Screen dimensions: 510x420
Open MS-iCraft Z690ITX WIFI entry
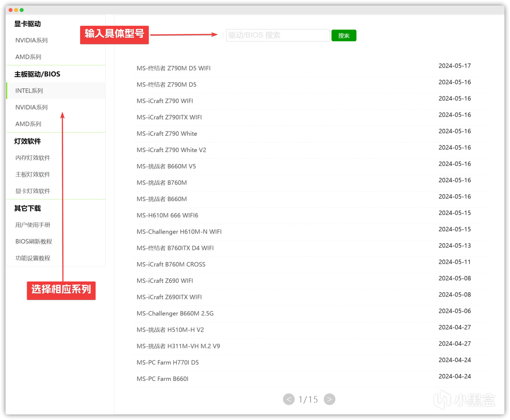pos(169,297)
